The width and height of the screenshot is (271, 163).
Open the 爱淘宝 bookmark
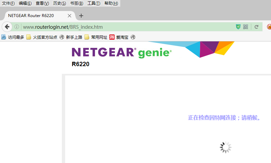click(119, 37)
